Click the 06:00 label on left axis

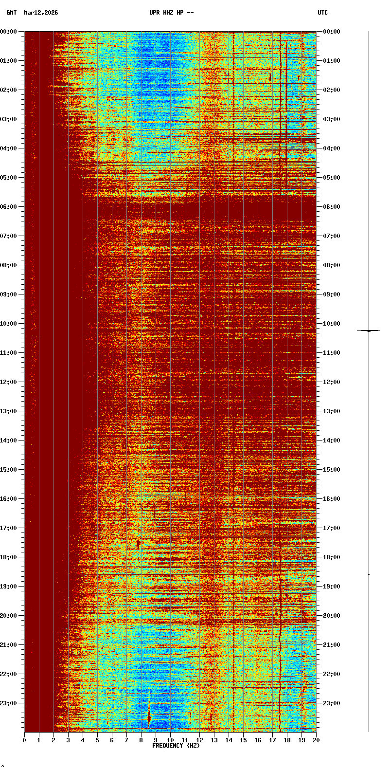tap(9, 207)
